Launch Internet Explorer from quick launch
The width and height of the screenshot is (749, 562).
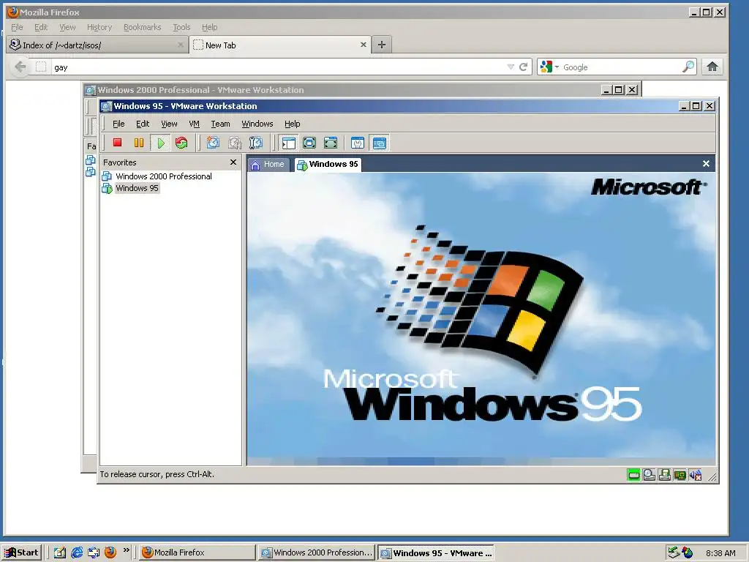pyautogui.click(x=76, y=553)
